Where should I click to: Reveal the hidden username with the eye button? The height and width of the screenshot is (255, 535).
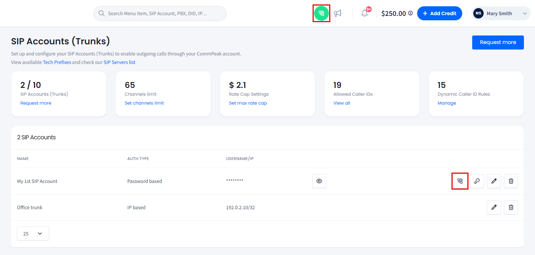[x=319, y=181]
